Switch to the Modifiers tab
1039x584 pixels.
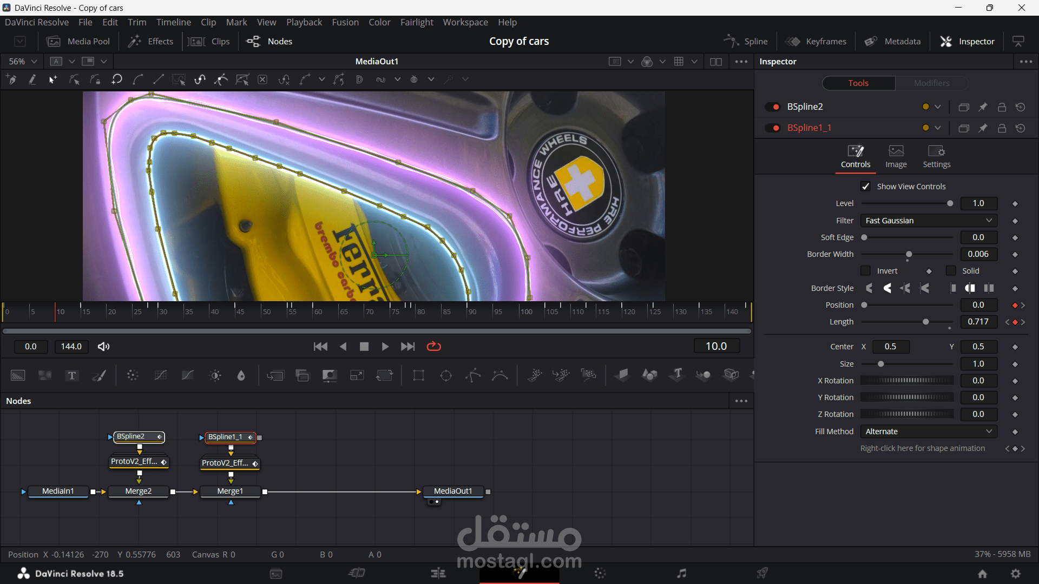pyautogui.click(x=931, y=83)
